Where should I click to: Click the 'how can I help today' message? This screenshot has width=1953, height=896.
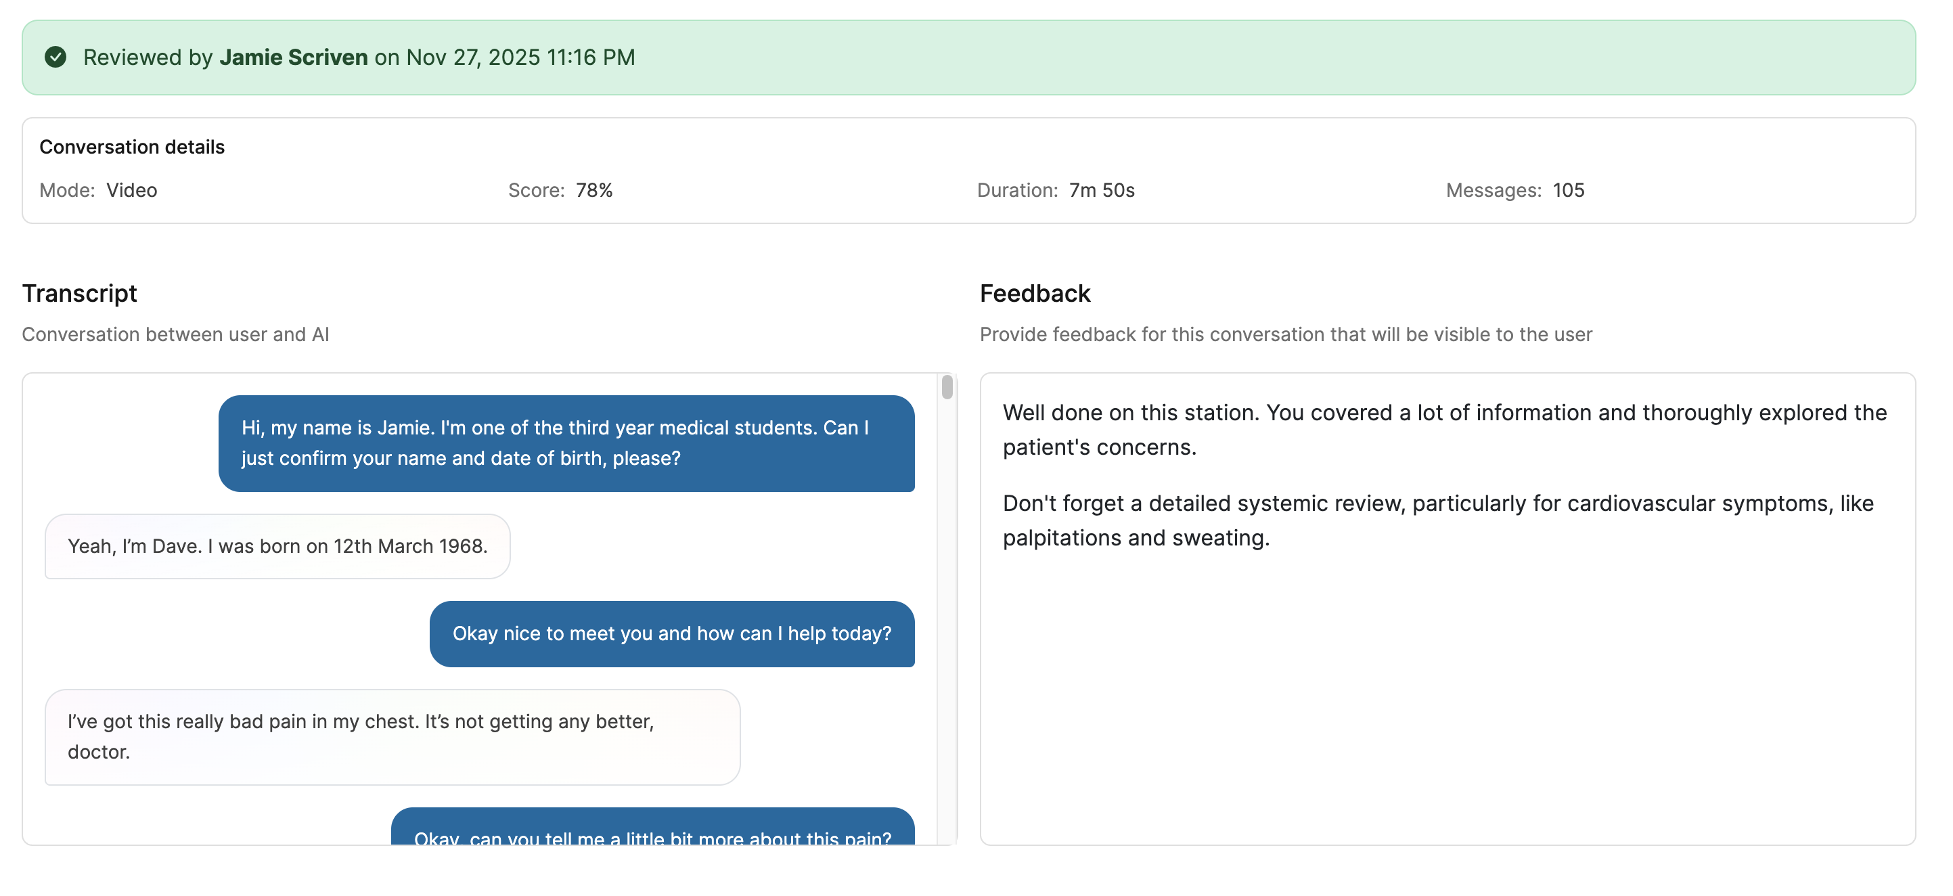(x=671, y=633)
